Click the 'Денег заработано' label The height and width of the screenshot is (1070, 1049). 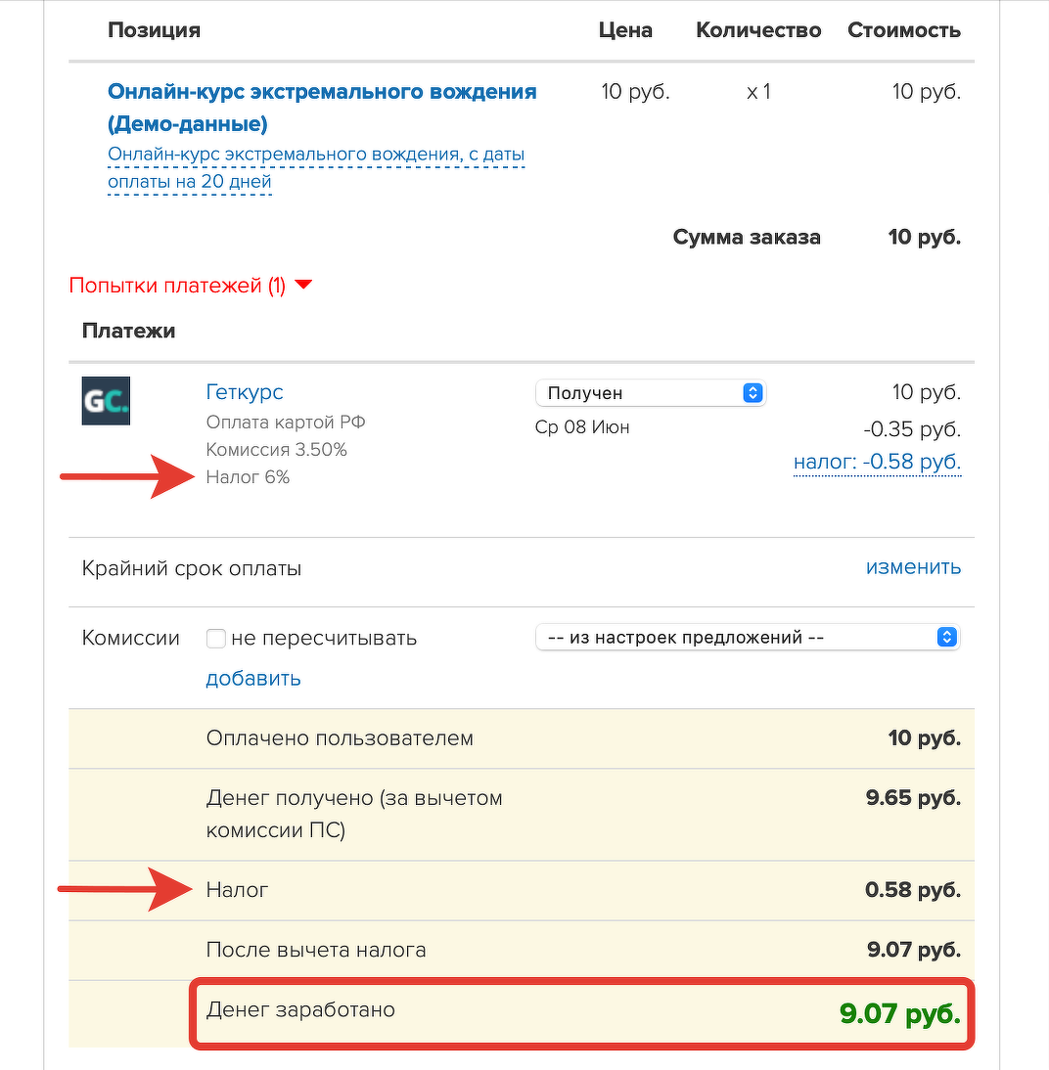pyautogui.click(x=300, y=1010)
